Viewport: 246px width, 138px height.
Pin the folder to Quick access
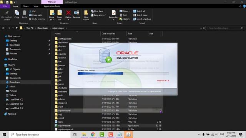[x=7, y=15]
